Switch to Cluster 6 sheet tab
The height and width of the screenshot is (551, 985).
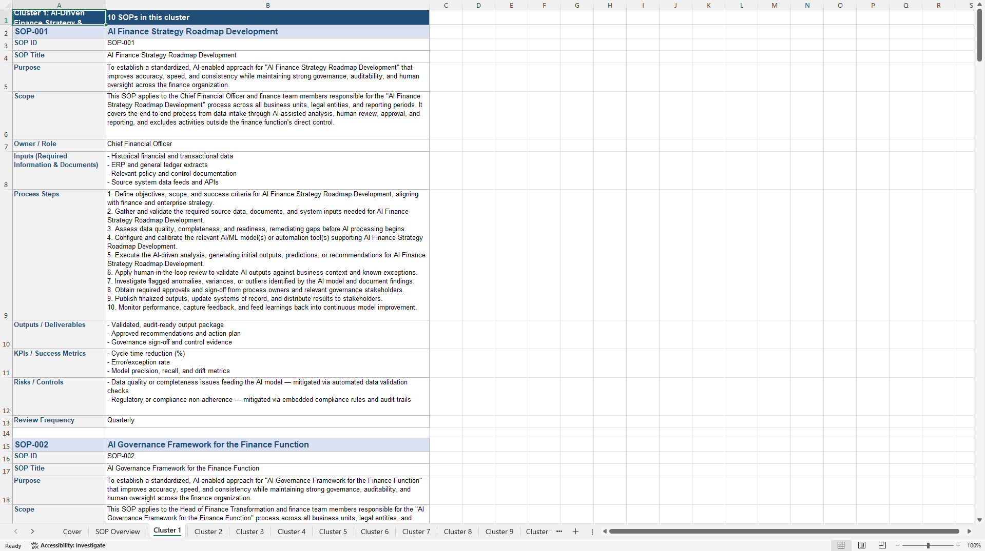pos(375,532)
